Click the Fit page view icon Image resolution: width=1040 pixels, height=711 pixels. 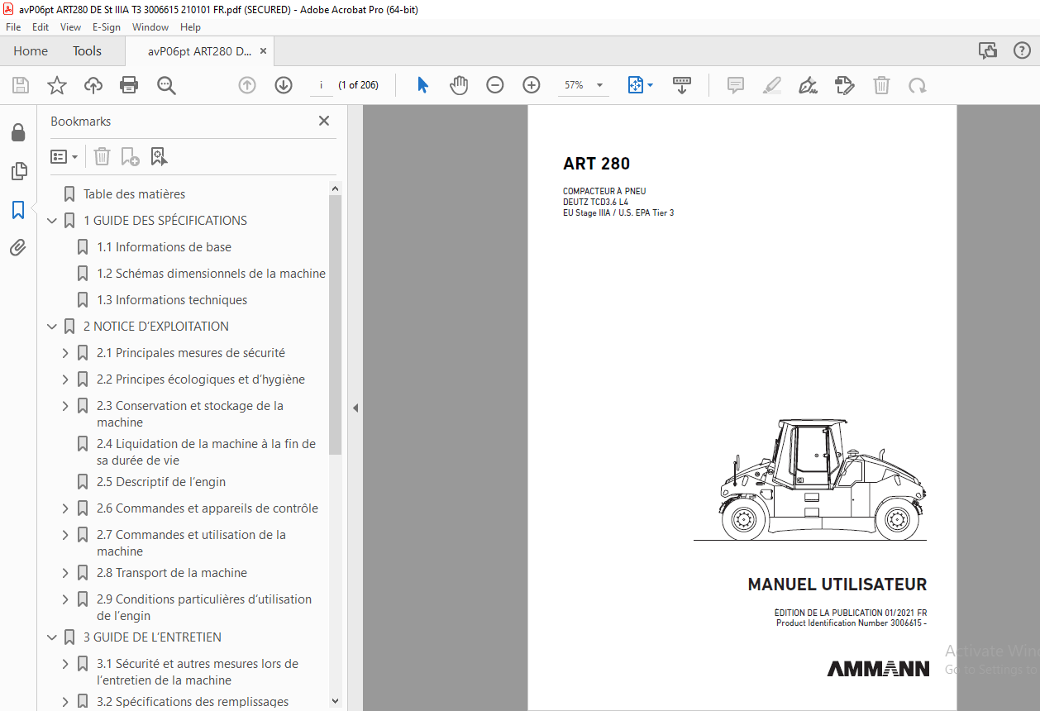coord(635,85)
